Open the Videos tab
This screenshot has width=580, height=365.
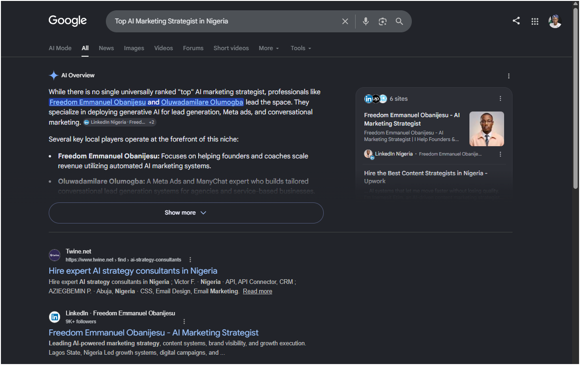(x=164, y=48)
